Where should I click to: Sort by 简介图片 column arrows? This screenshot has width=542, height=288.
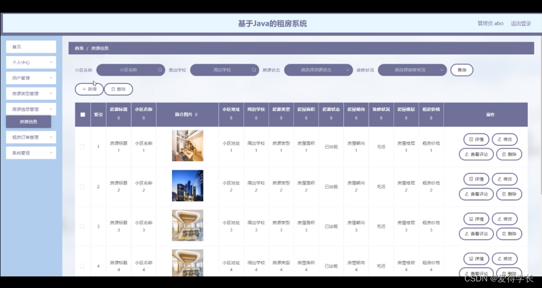[x=196, y=114]
